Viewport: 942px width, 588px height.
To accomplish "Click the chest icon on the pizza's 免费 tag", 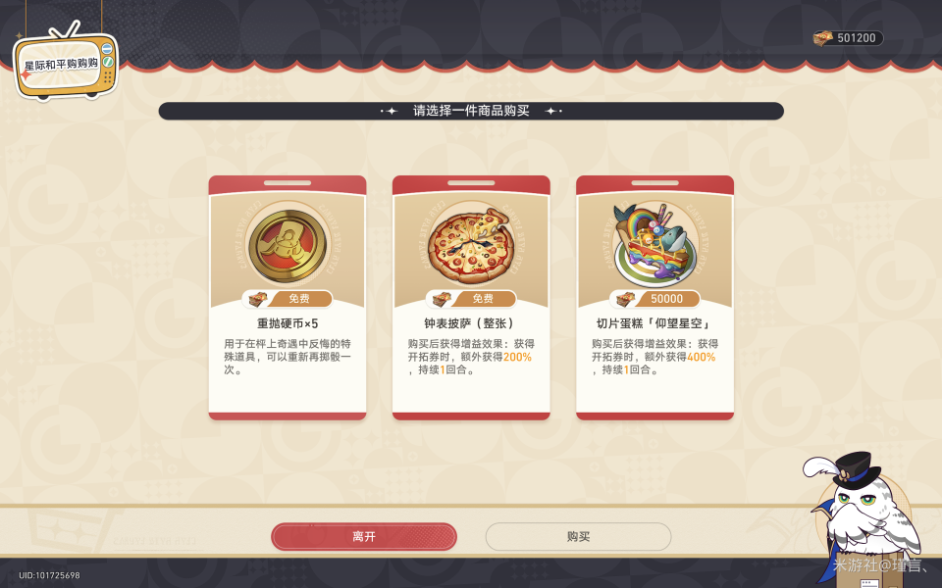I will (x=442, y=298).
